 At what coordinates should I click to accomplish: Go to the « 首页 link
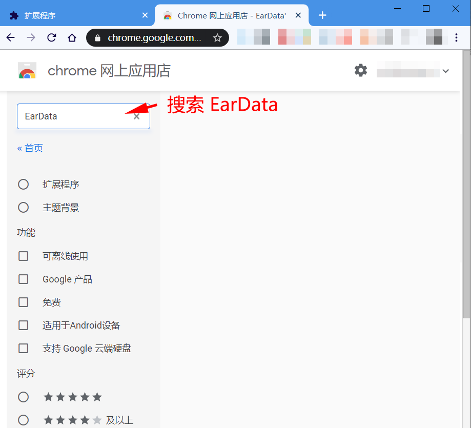click(30, 148)
